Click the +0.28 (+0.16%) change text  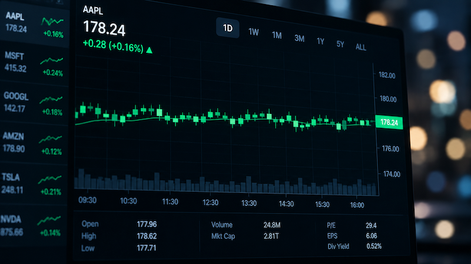113,46
